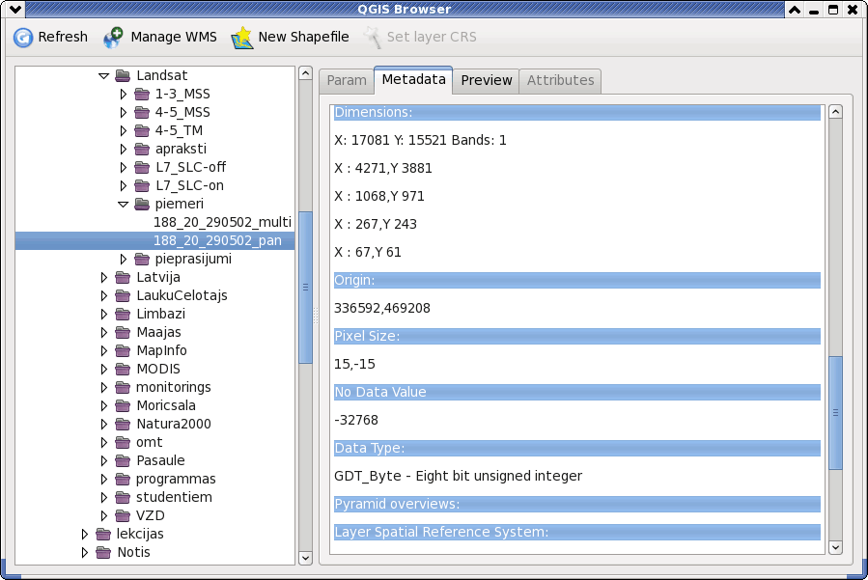Click the metadata scrollbar handle
Screen dimensions: 868x580
[x=835, y=413]
